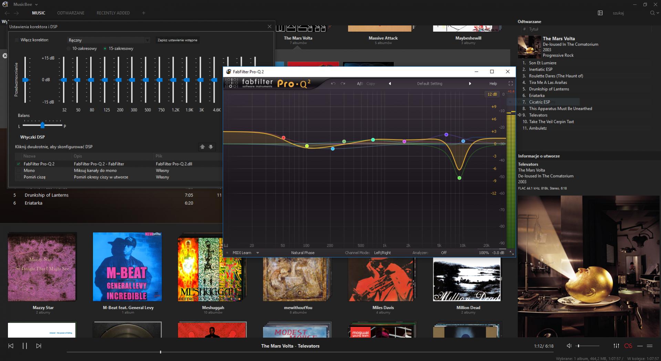Undo last change in FabFilter Pro-Q 2

(333, 84)
